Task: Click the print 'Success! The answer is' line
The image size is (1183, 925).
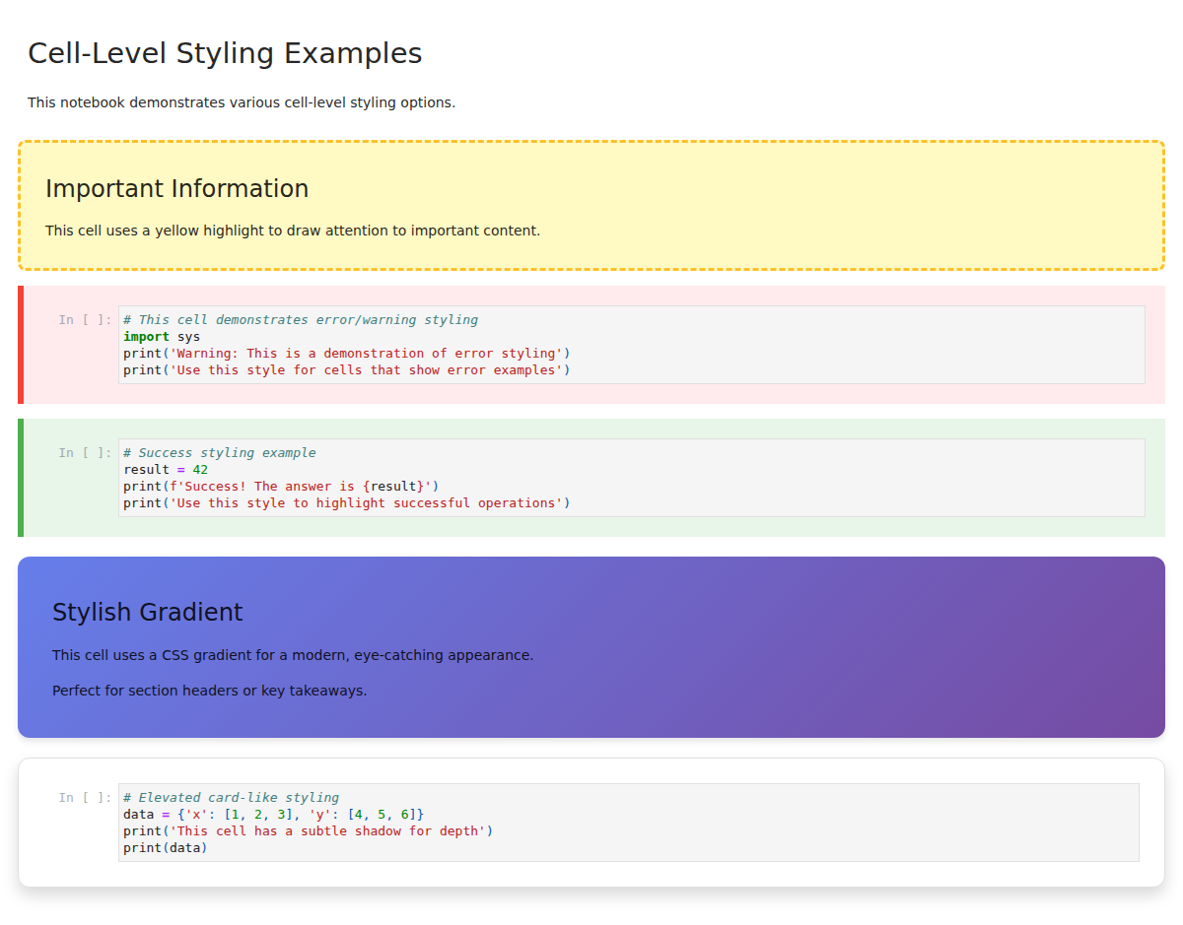Action: [281, 487]
